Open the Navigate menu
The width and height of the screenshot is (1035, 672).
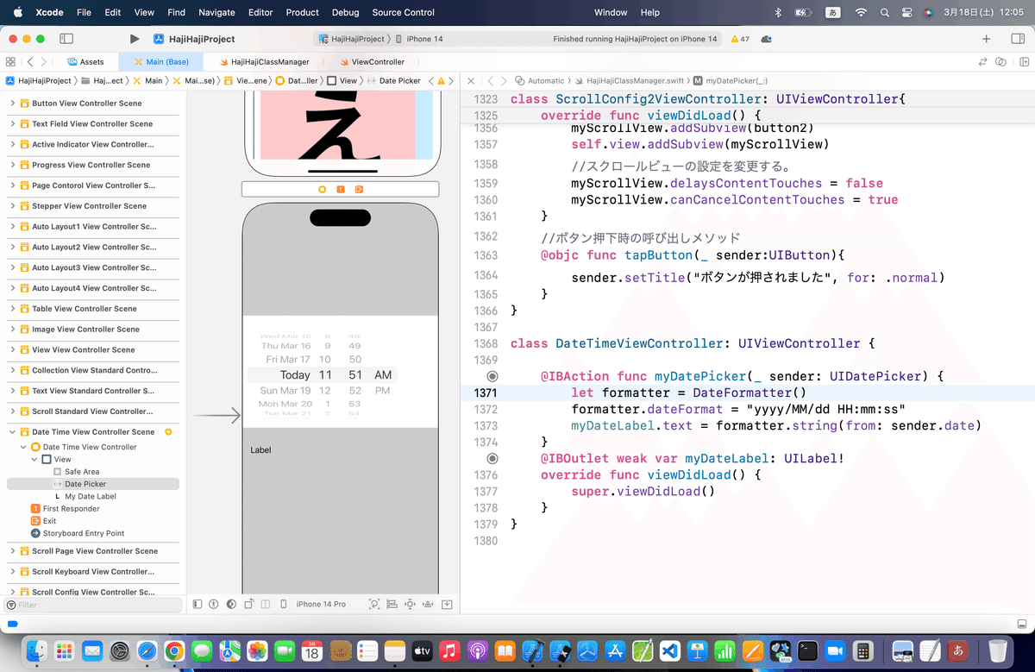pyautogui.click(x=216, y=12)
